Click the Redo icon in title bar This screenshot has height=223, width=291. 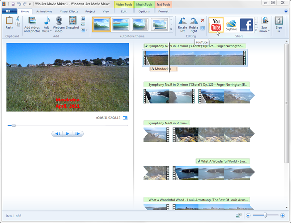click(x=24, y=4)
